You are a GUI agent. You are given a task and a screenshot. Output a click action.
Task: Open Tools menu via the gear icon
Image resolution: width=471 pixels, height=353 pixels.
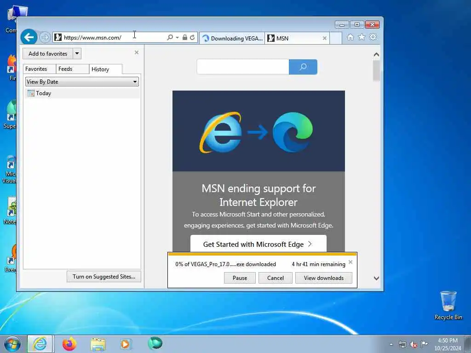[373, 37]
